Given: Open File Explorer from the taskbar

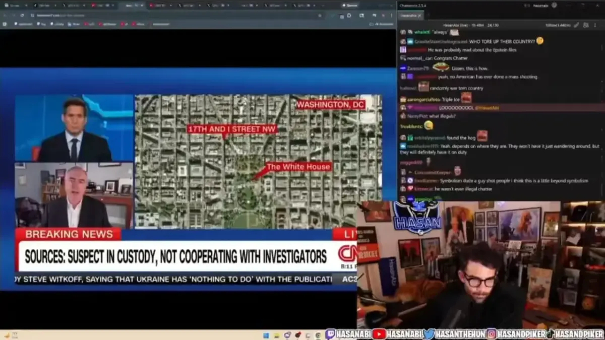Looking at the screenshot, I should [x=276, y=335].
